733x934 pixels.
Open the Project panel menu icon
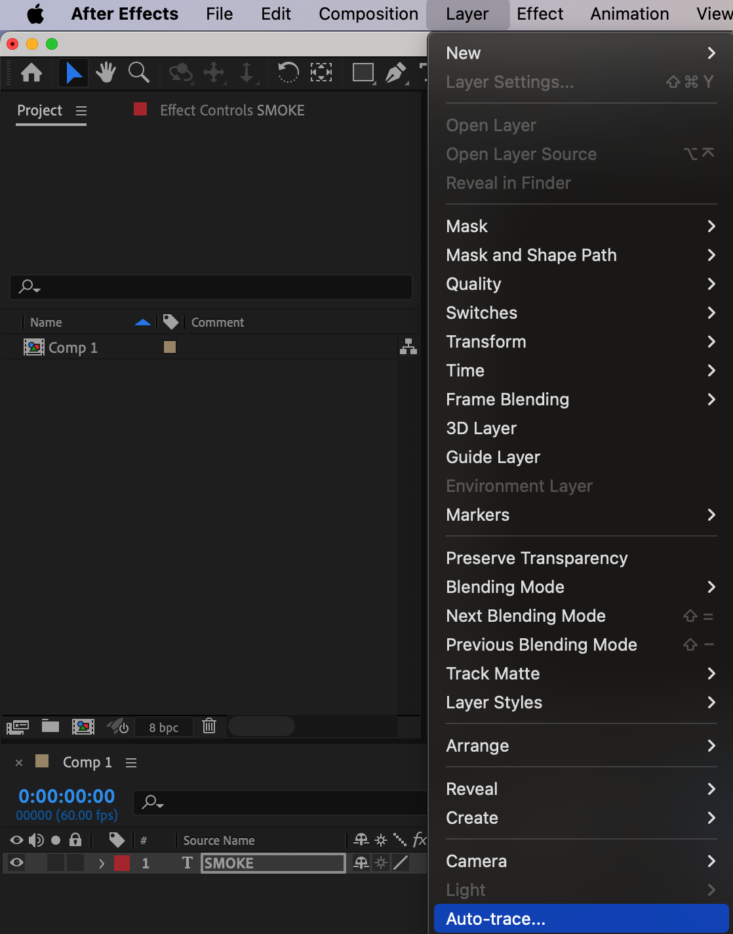tap(81, 111)
